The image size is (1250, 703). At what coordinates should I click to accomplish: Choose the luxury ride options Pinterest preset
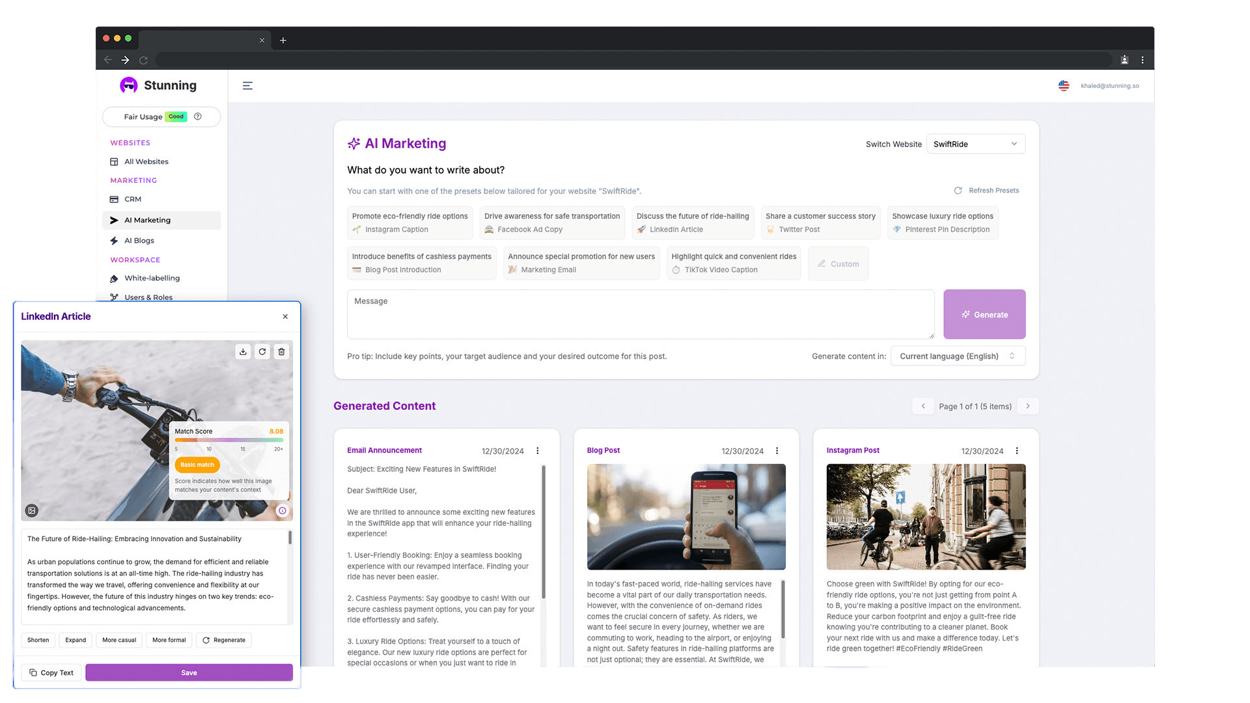click(x=943, y=223)
